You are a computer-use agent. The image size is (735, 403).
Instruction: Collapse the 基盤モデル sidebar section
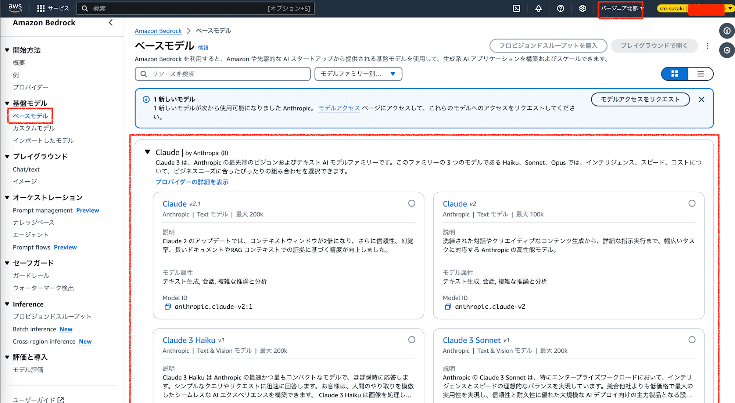click(7, 103)
